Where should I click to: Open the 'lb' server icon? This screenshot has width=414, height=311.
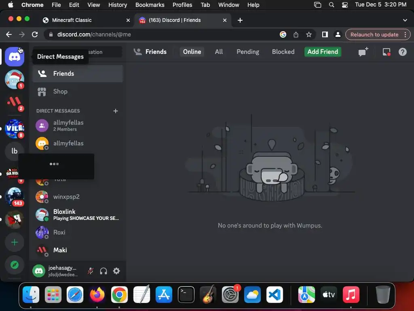point(15,151)
